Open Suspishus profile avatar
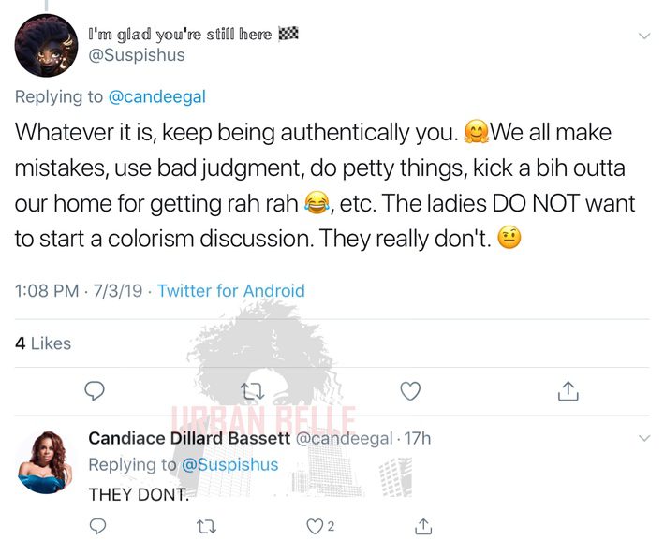Image resolution: width=664 pixels, height=540 pixels. coord(46,45)
